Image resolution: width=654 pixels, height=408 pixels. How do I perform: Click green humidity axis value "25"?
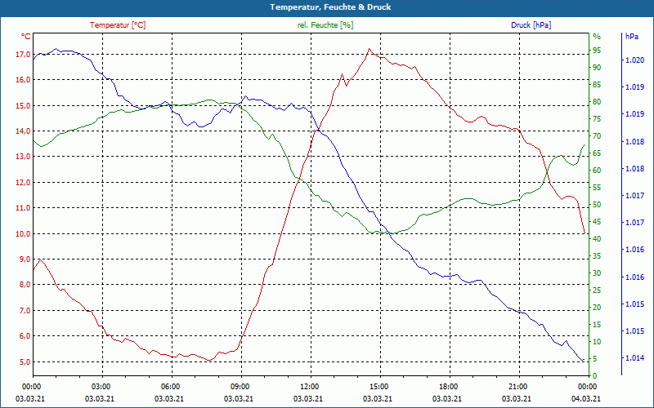coord(597,290)
